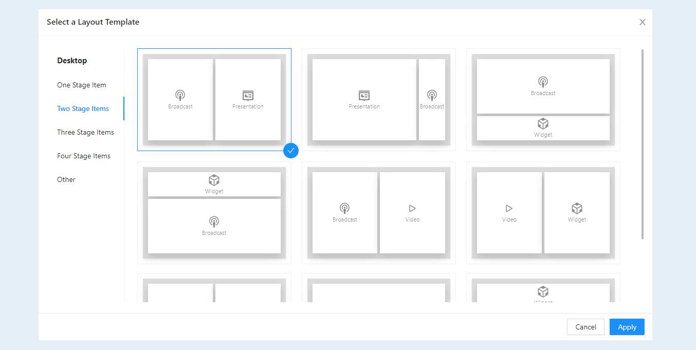Screen dimensions: 696x350
Task: Choose the Widget-above-Broadcast template card
Action: coord(214,213)
